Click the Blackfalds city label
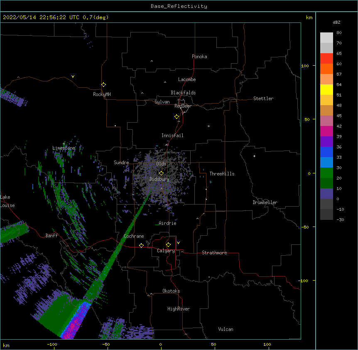This screenshot has height=350, width=358. [183, 93]
